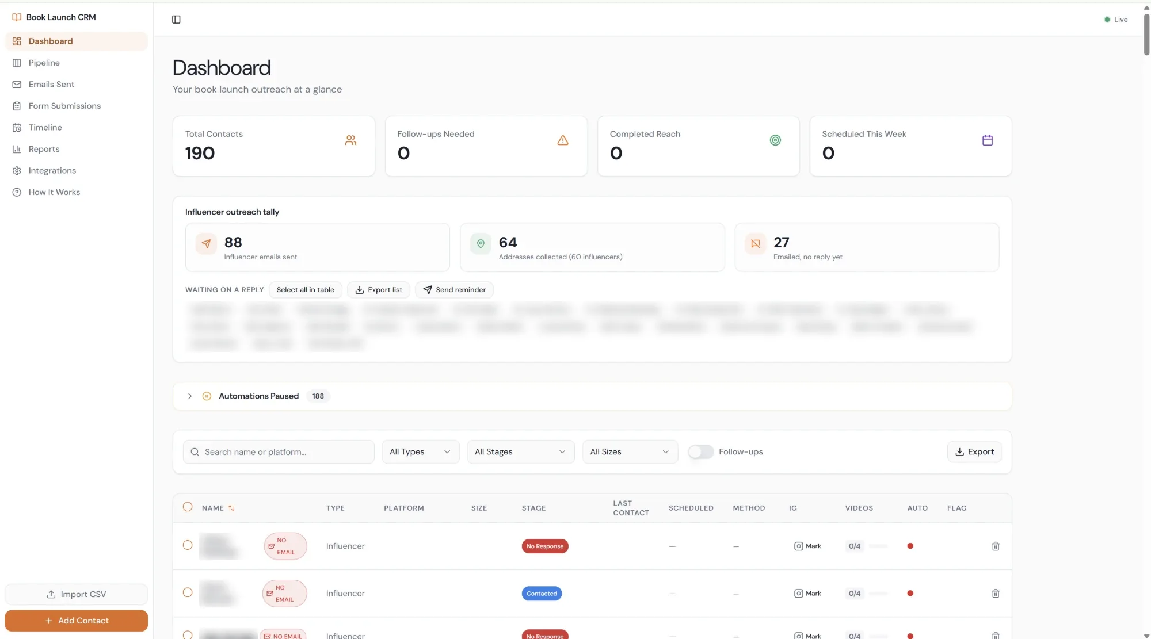The image size is (1151, 639).
Task: Toggle the Follow-ups switch
Action: [700, 452]
